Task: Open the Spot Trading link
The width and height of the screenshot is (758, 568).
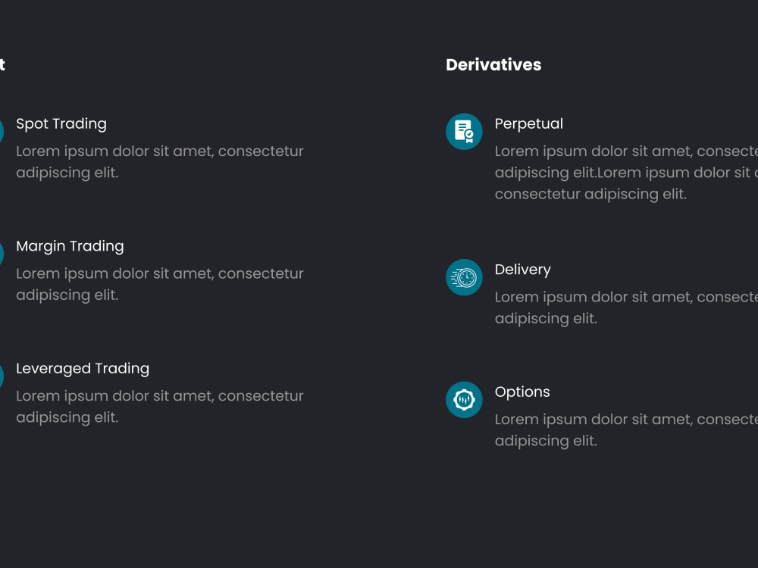Action: [61, 124]
